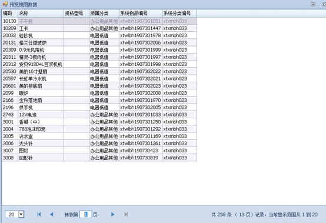Select the 金羚落地扇 cell
This screenshot has height=223, width=326.
point(41,100)
